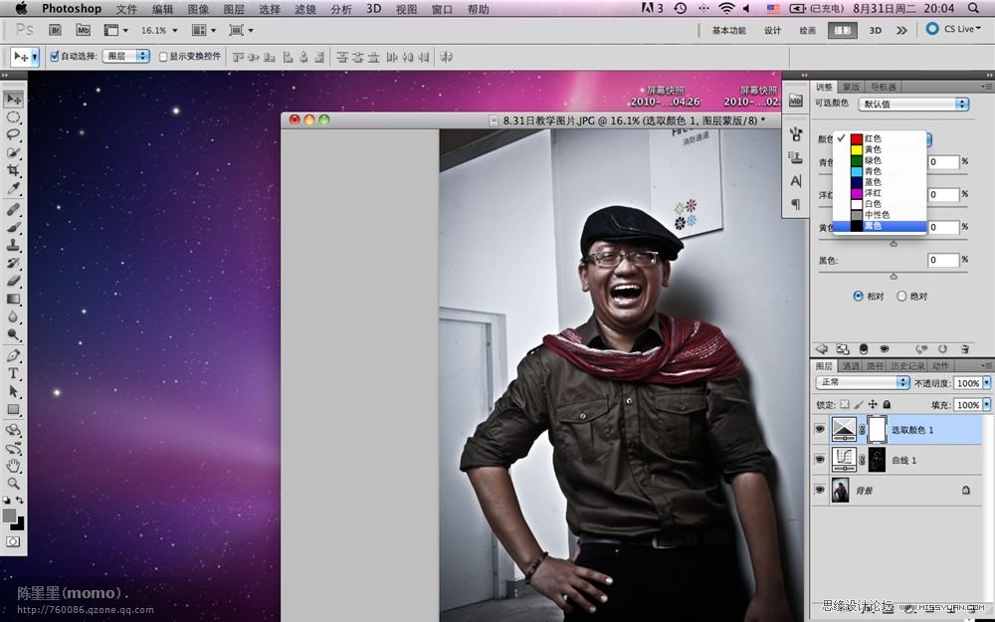Launch Bridge from the Br icon

point(55,30)
